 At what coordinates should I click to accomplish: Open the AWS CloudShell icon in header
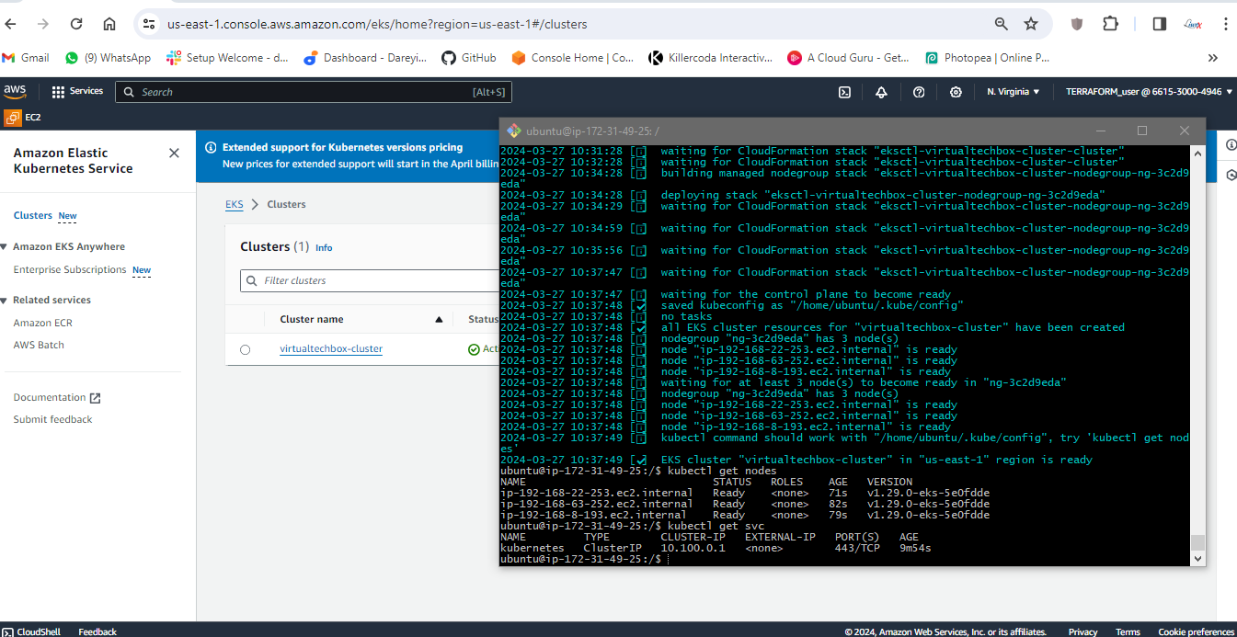click(x=844, y=92)
